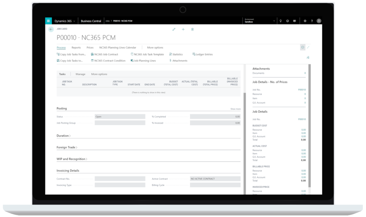Click the Tell Me lightbulb icon
Screen dimensions: 366x217
[x=281, y=21]
